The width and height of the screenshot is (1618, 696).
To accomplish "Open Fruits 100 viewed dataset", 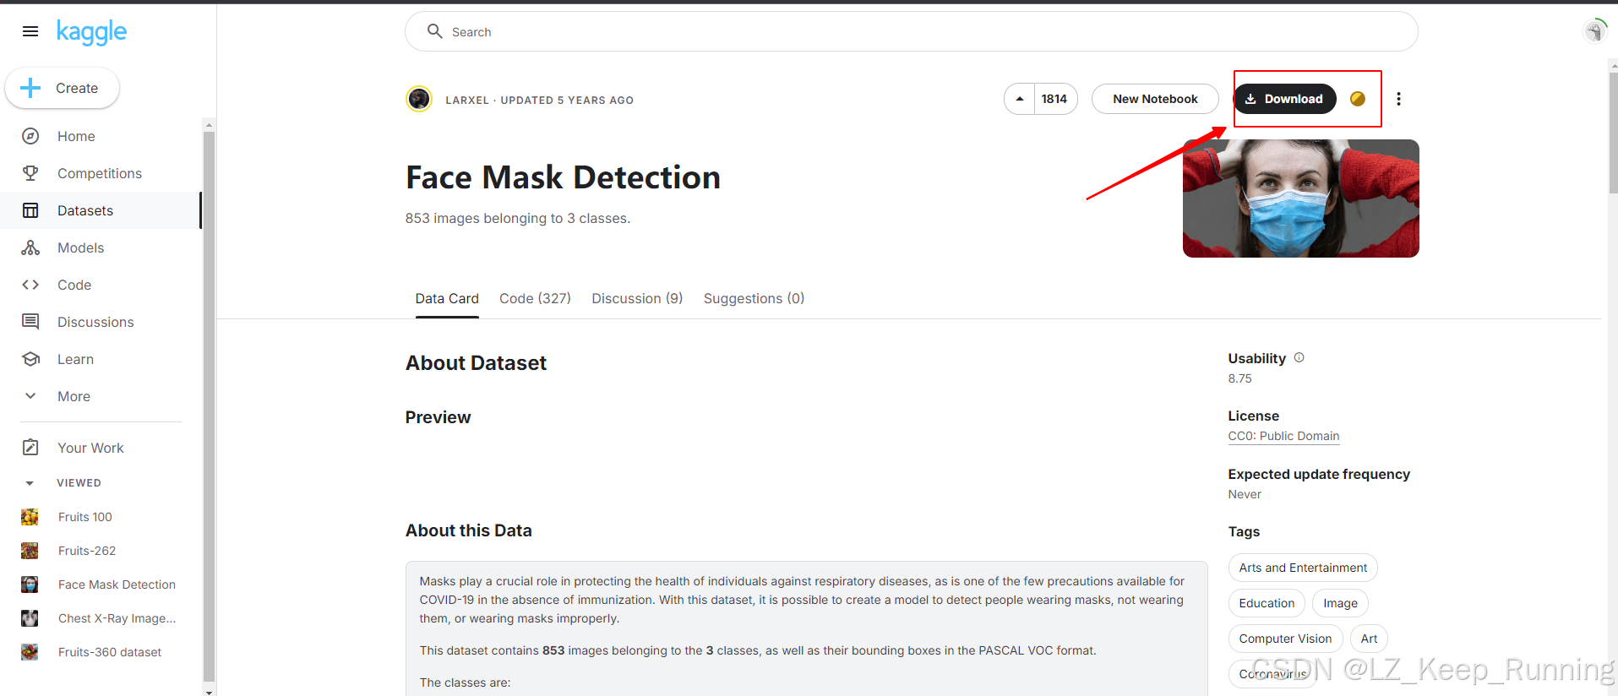I will pyautogui.click(x=84, y=517).
